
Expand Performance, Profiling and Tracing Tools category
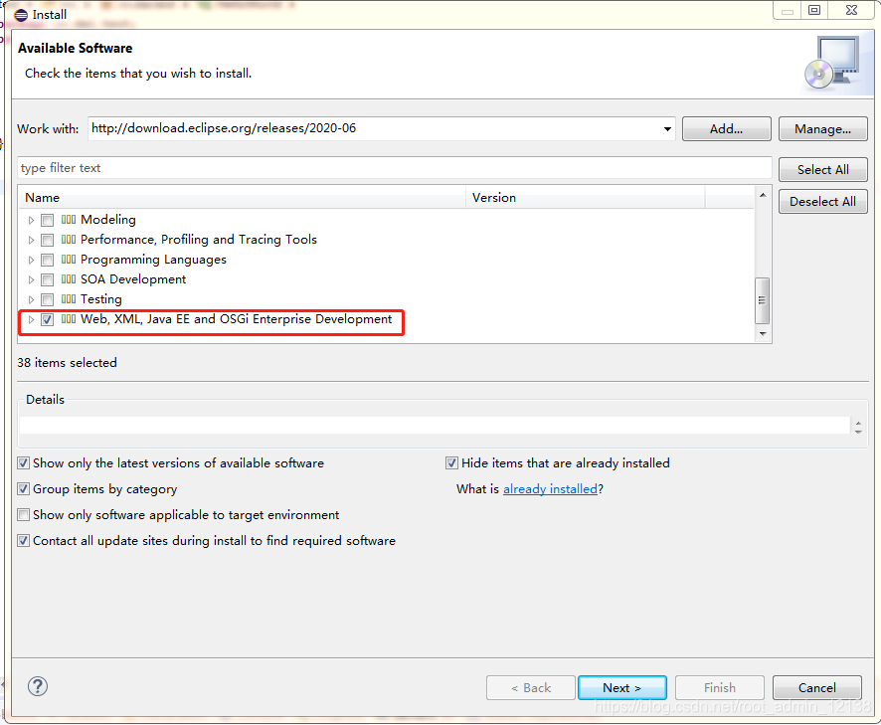click(32, 240)
